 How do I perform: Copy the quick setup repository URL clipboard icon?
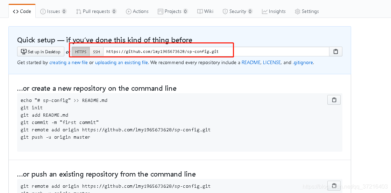click(x=336, y=52)
